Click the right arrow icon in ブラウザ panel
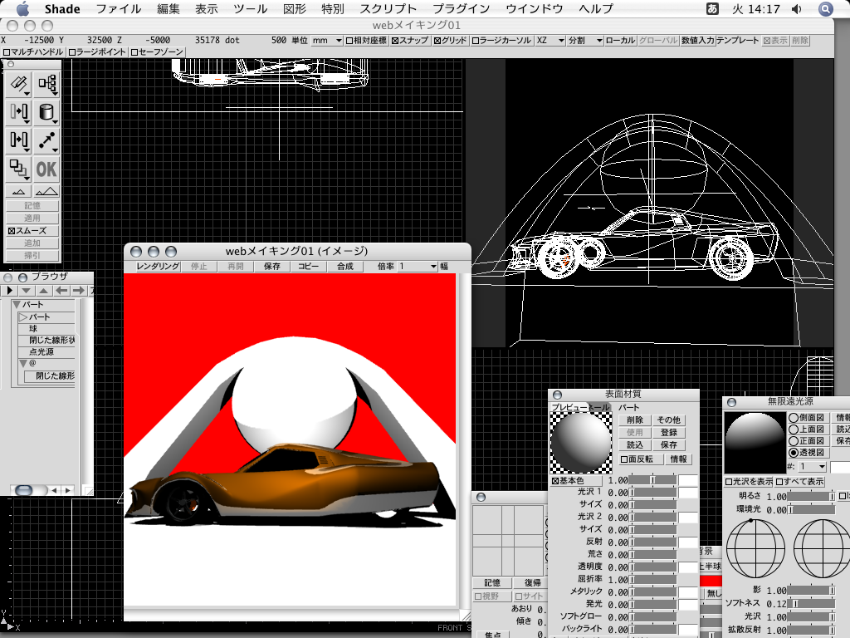The width and height of the screenshot is (850, 638). [78, 290]
